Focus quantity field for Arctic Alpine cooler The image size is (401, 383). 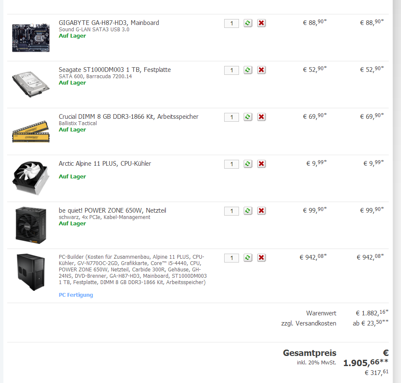(x=231, y=164)
